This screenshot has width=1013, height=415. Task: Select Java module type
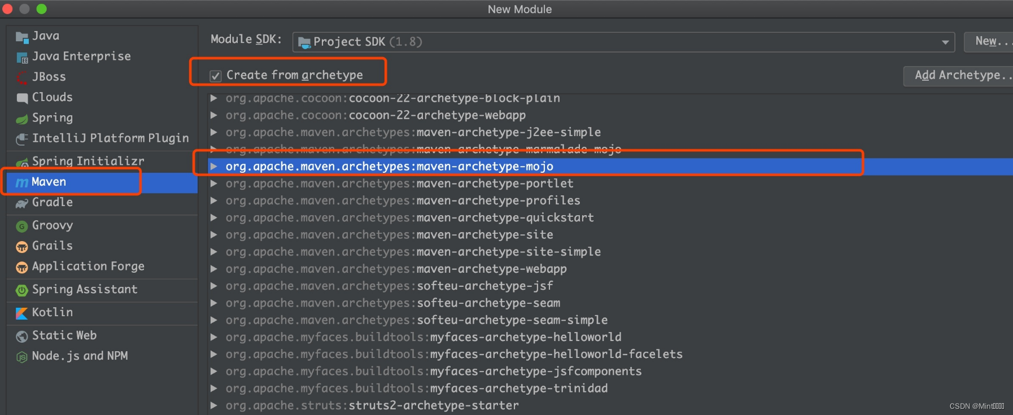102,36
